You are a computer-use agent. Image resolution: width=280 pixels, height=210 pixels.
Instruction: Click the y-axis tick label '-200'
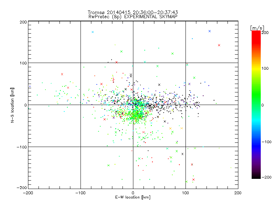[22, 188]
